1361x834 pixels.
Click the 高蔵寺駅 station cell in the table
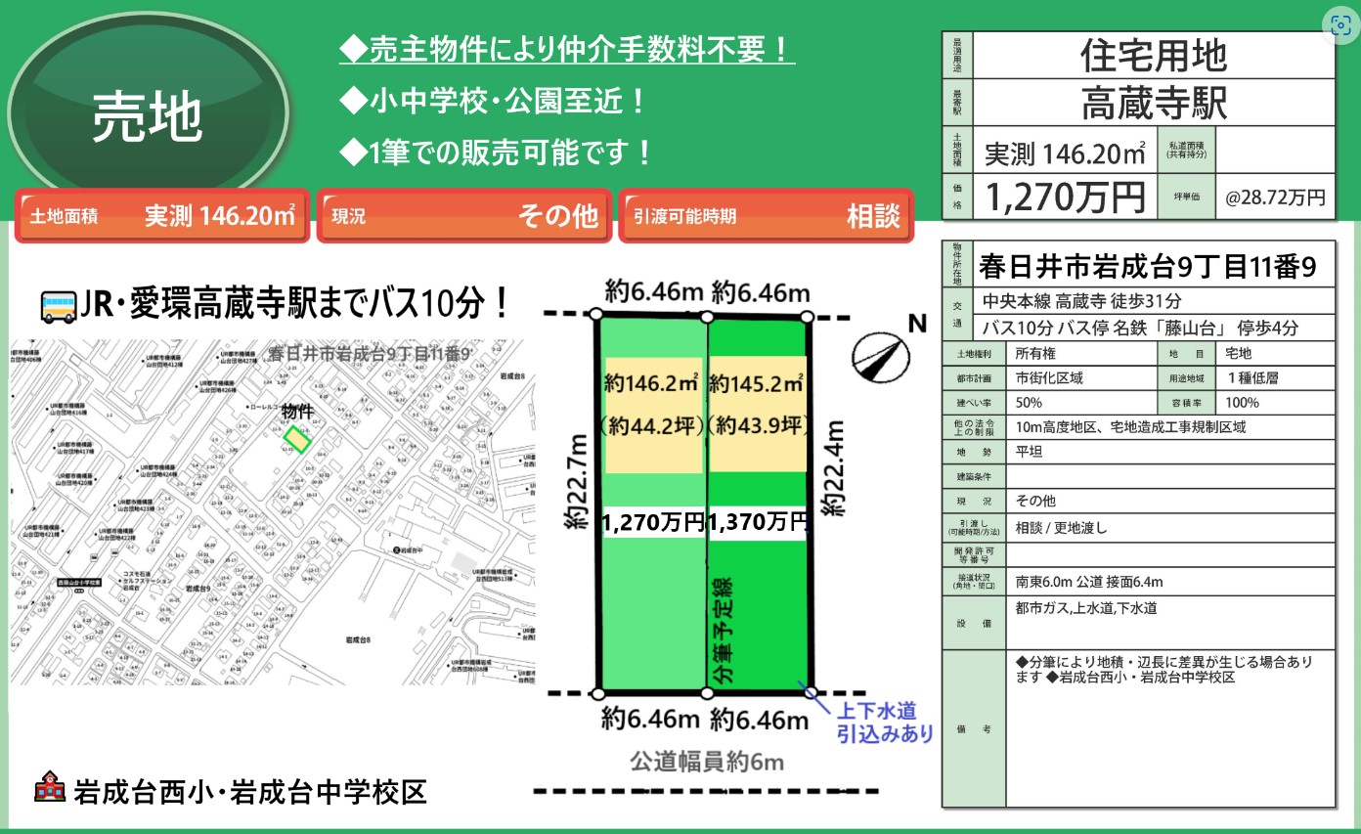click(1154, 102)
